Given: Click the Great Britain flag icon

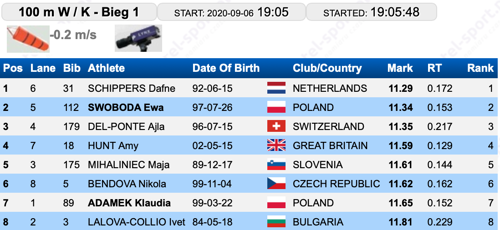Looking at the screenshot, I should click(x=276, y=145).
